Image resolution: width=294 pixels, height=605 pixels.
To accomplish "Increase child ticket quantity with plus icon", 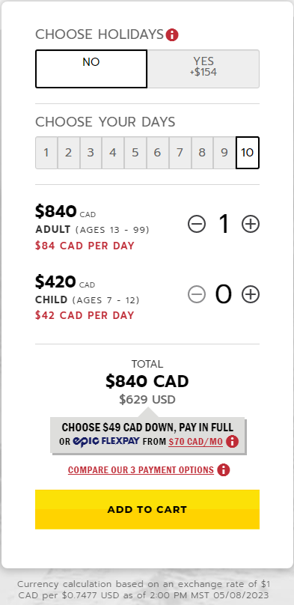I will click(251, 294).
